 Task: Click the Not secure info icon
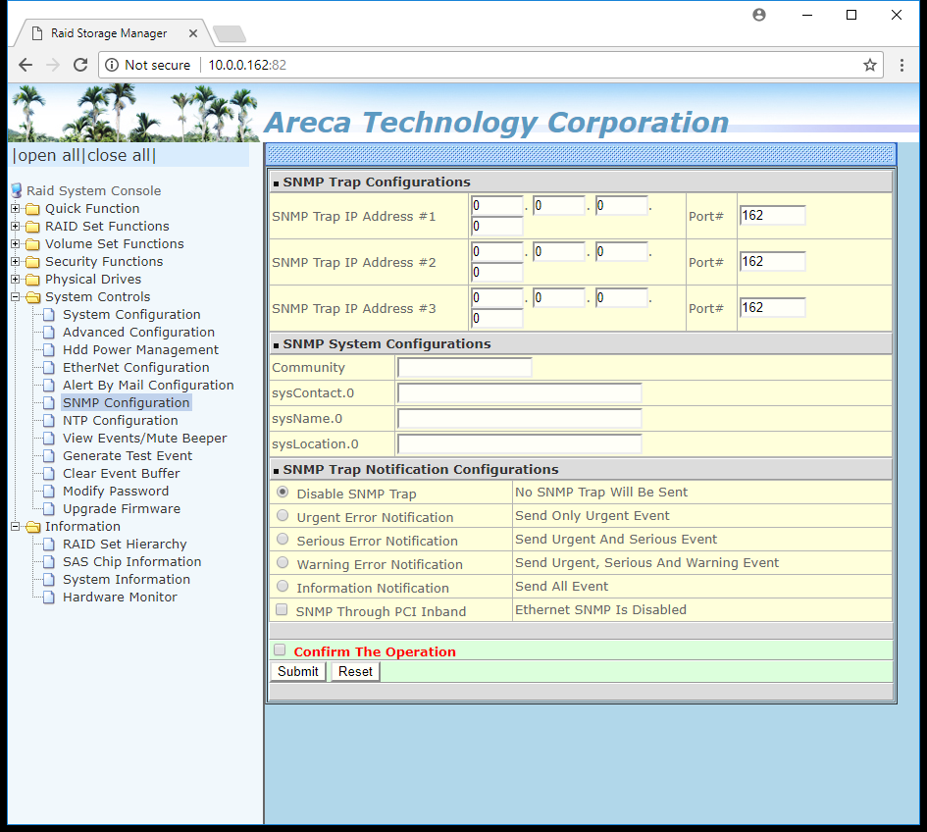(112, 65)
